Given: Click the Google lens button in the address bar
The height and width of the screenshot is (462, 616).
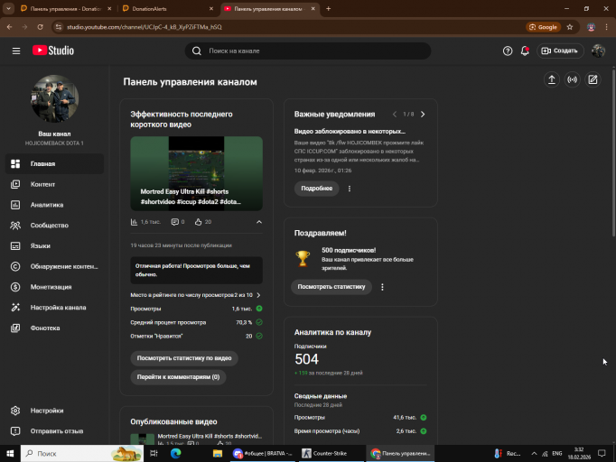Looking at the screenshot, I should 544,27.
